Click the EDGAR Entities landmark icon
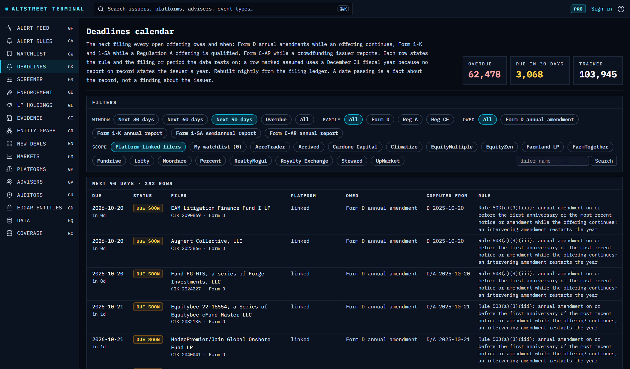Image resolution: width=630 pixels, height=369 pixels. (x=9, y=208)
